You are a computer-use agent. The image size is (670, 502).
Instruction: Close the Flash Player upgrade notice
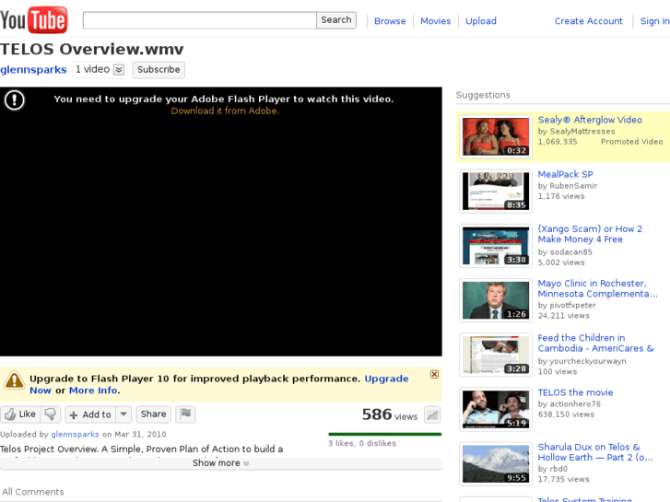click(x=435, y=374)
